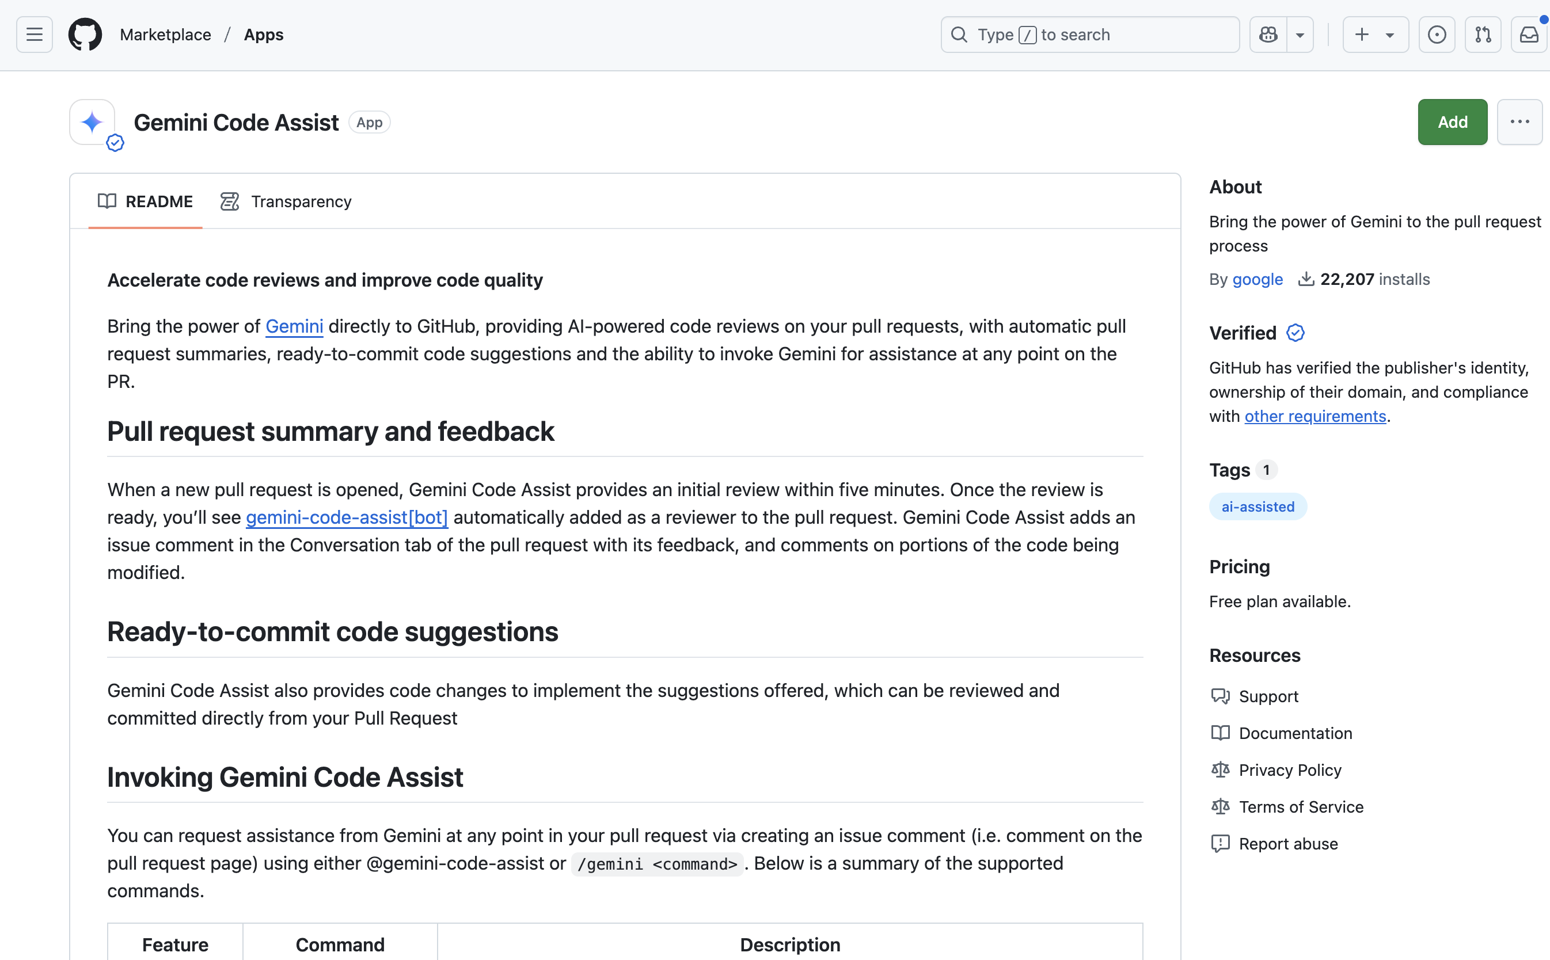This screenshot has height=960, width=1550.
Task: Focus the Type / to search field
Action: [x=1089, y=35]
